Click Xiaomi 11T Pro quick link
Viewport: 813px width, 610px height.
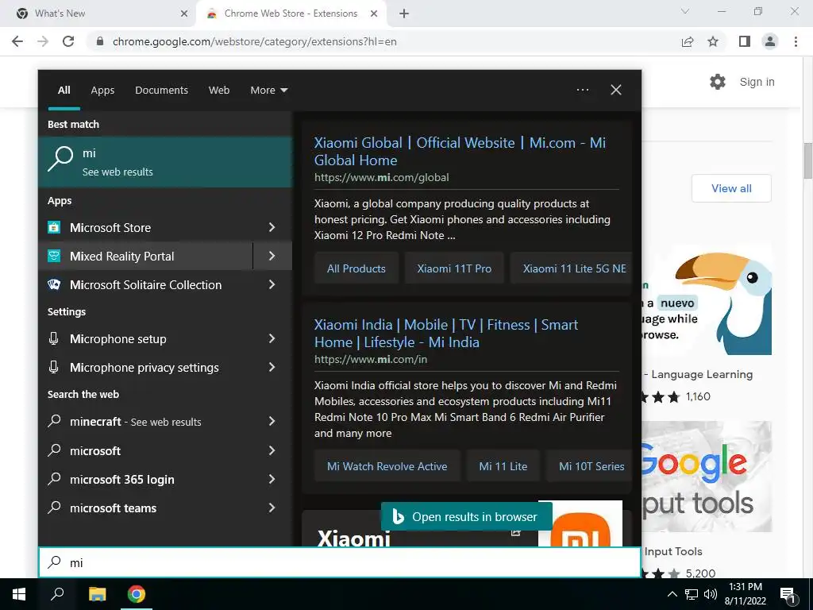454,268
